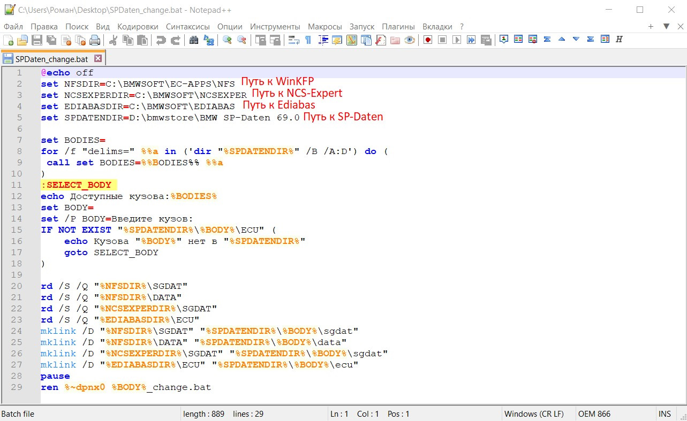Select the SPDaten_change.bat tab
Viewport: 687px width, 421px height.
51,59
